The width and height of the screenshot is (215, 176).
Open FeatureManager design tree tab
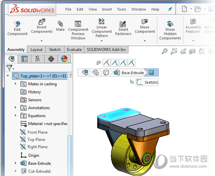(x=11, y=59)
